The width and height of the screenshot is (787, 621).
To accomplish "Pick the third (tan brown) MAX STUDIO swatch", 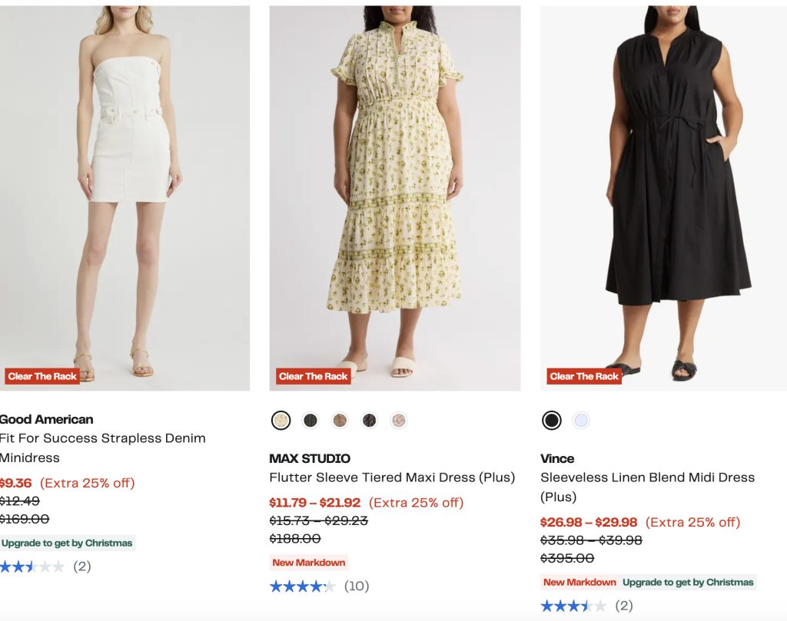I will coord(340,421).
